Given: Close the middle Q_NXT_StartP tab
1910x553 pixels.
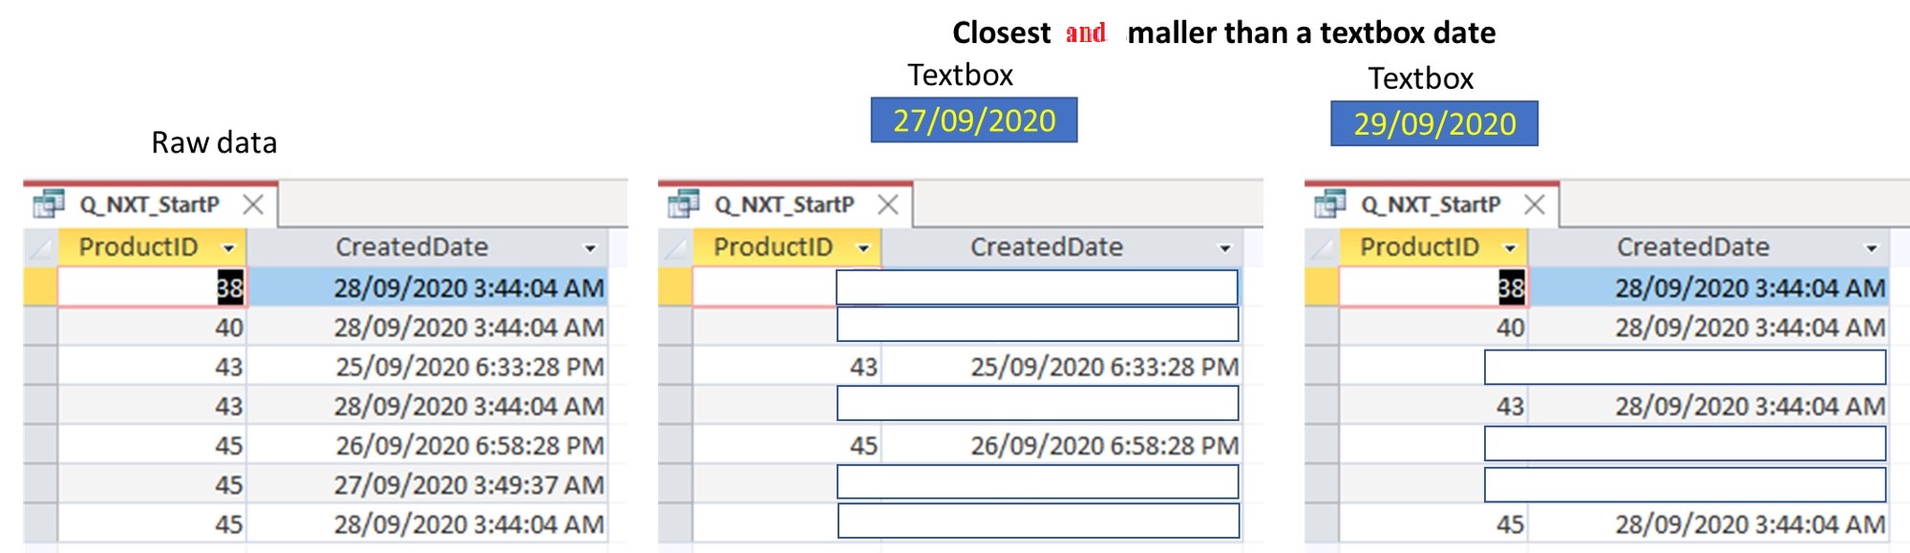Looking at the screenshot, I should tap(888, 204).
